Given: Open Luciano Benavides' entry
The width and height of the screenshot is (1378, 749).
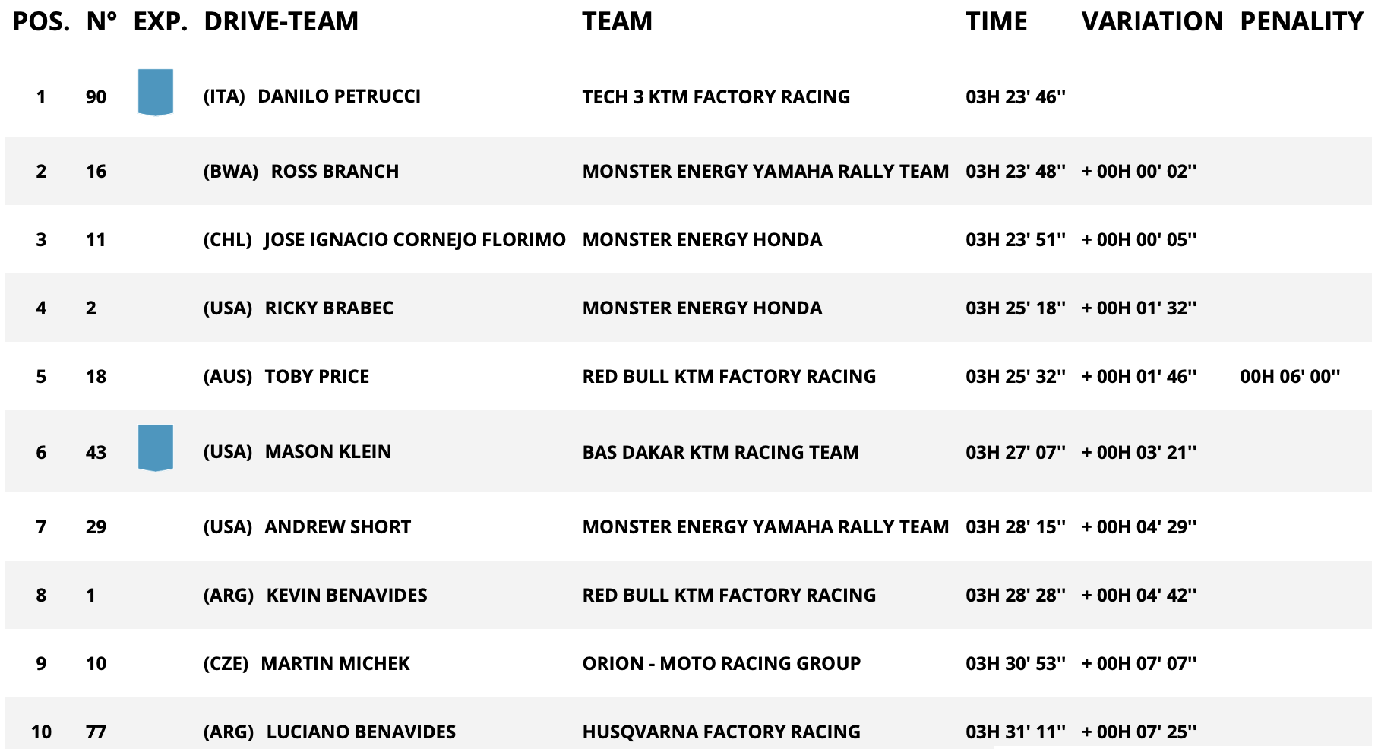Looking at the screenshot, I should tap(361, 732).
